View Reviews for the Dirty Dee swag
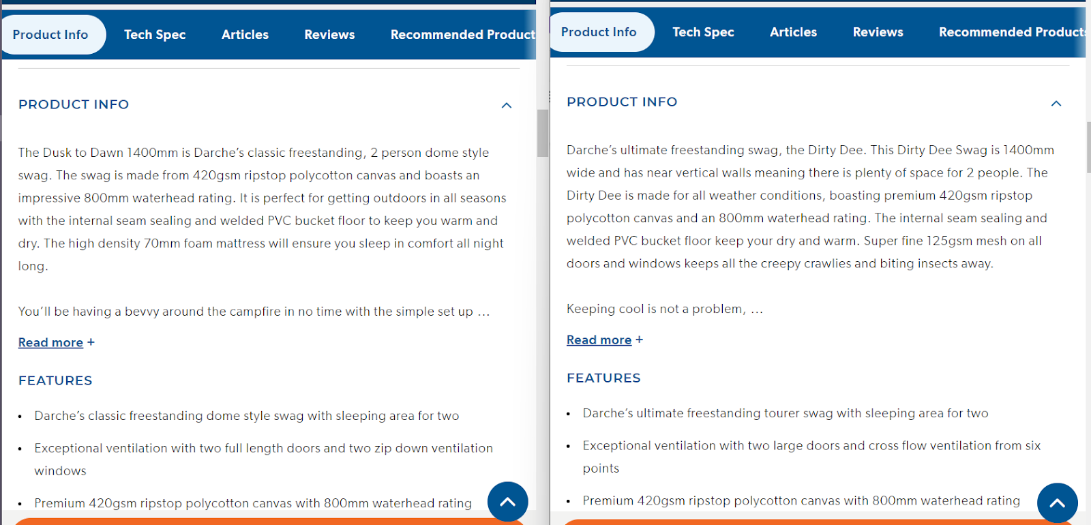Viewport: 1091px width, 525px height. point(878,31)
